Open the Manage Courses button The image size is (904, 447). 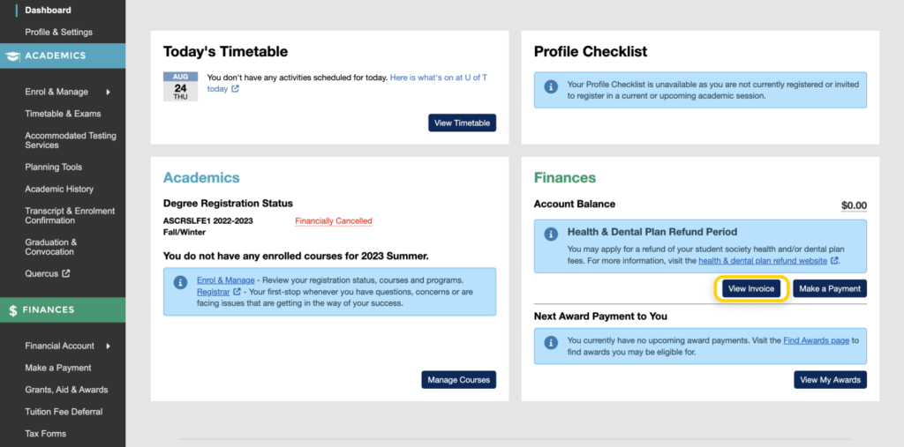coord(458,380)
